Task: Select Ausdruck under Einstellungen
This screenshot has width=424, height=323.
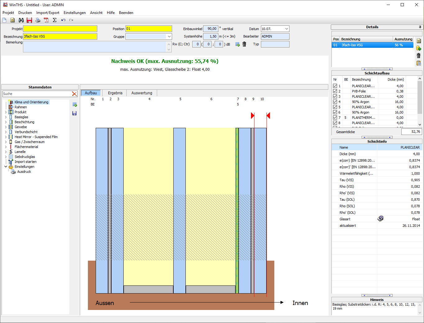Action: tap(24, 172)
